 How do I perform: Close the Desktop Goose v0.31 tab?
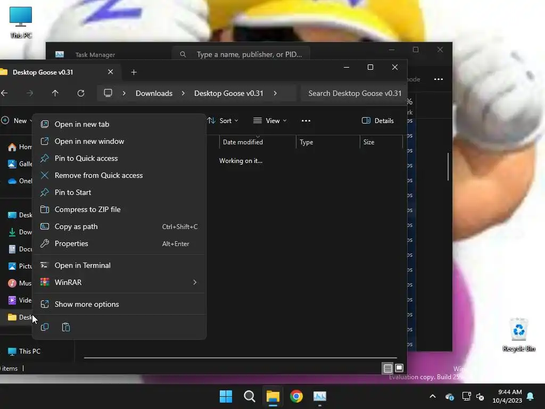(x=111, y=72)
